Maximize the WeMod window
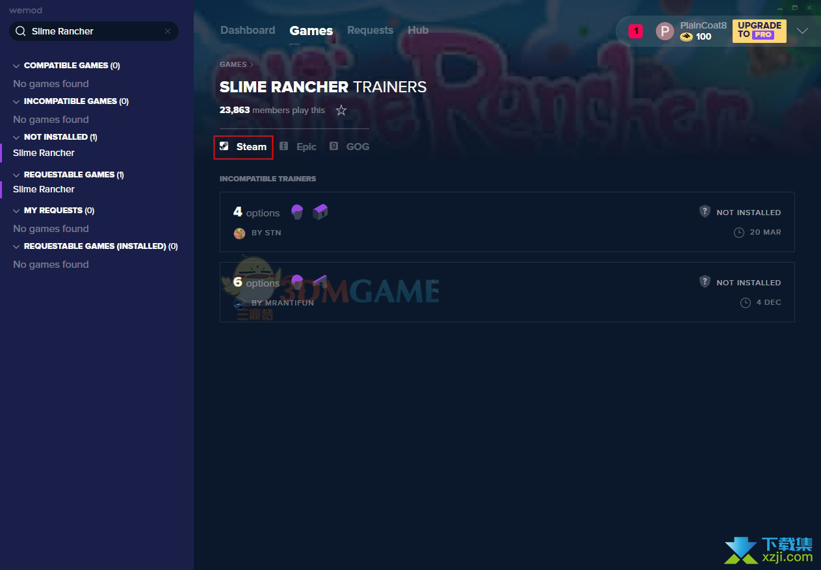The image size is (821, 570). (x=795, y=7)
